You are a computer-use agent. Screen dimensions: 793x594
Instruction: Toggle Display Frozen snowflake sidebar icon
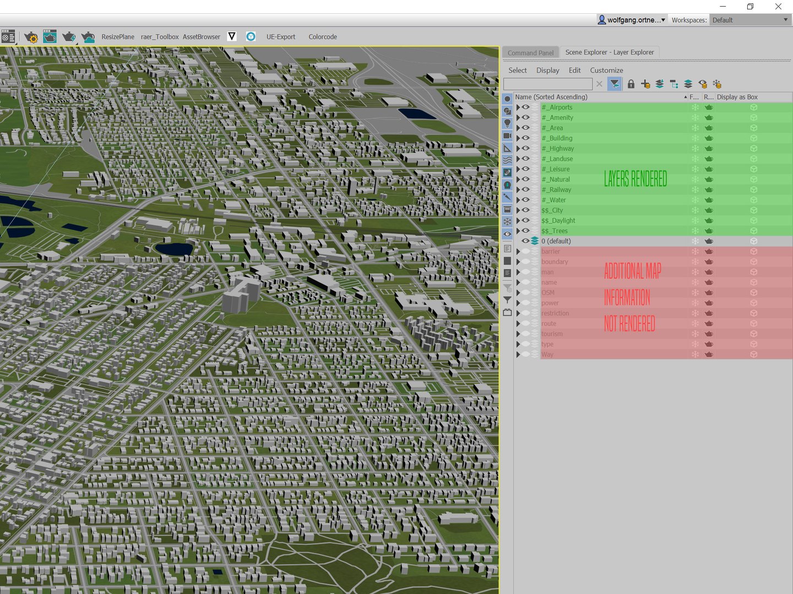[507, 222]
